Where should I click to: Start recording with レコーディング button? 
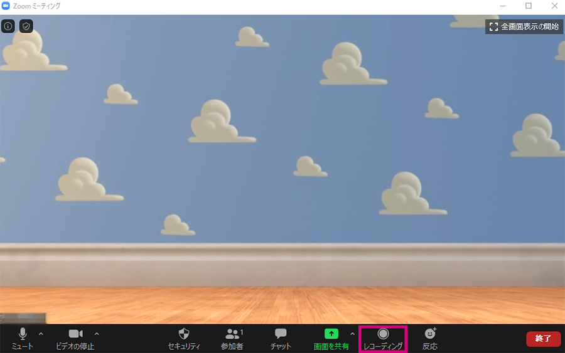tap(383, 339)
